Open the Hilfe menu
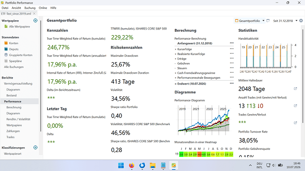305x171 pixels. pos(53,8)
